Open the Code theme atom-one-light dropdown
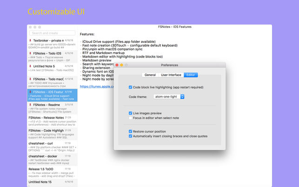This screenshot has height=187, width=299. (169, 97)
